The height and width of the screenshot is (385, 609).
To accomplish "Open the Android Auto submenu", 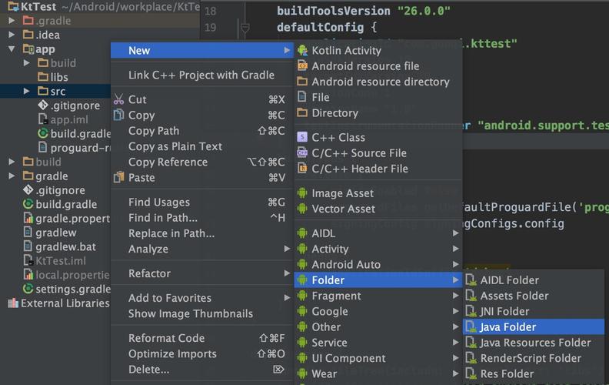I will [378, 264].
